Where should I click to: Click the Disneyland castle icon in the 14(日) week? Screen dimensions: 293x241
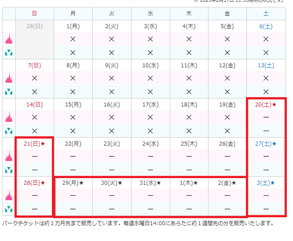(x=9, y=117)
